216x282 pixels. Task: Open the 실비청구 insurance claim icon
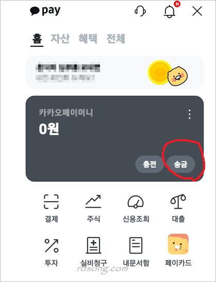click(93, 245)
